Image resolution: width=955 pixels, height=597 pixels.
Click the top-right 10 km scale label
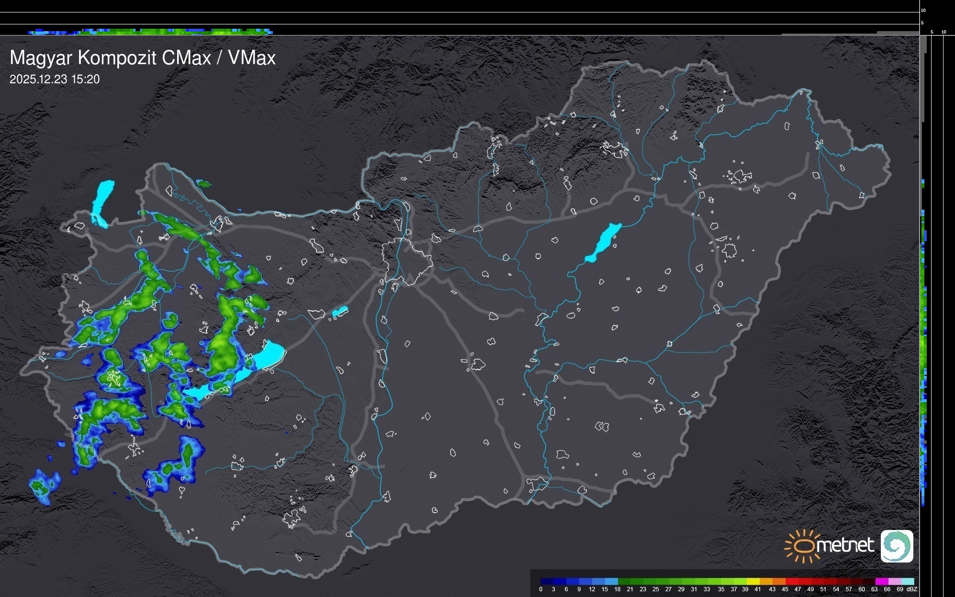(x=923, y=10)
